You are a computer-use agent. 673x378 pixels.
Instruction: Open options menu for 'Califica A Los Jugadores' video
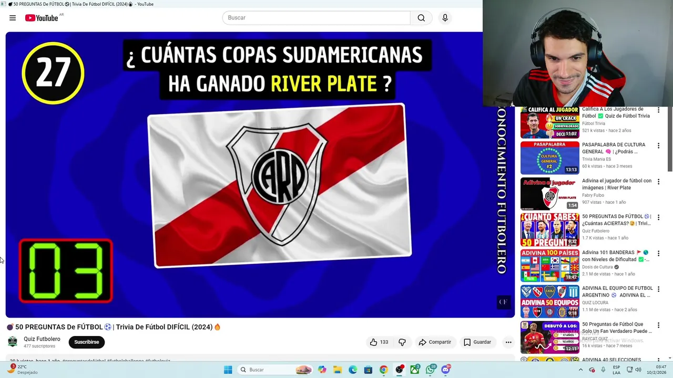tap(658, 110)
